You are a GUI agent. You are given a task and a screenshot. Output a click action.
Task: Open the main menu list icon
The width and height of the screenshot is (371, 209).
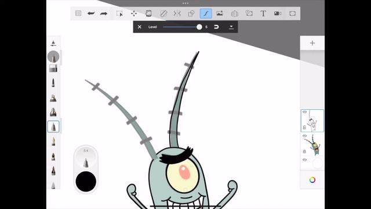[x=78, y=13]
